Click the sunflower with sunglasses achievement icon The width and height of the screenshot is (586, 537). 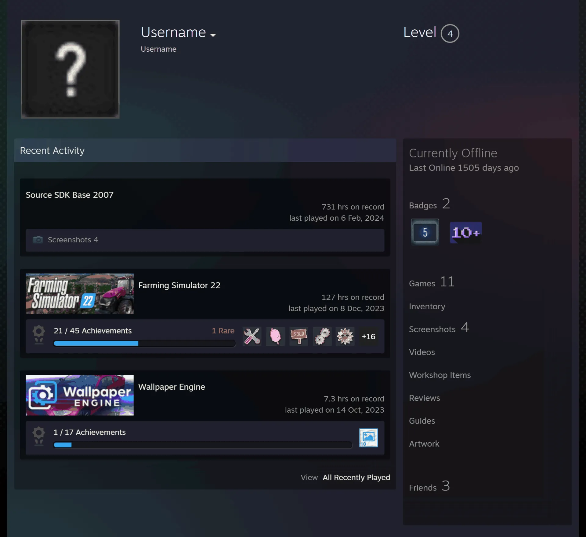pos(345,336)
